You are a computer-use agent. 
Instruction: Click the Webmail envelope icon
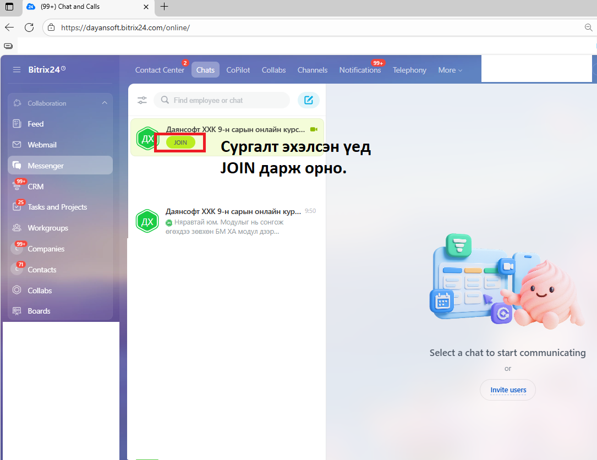click(17, 145)
